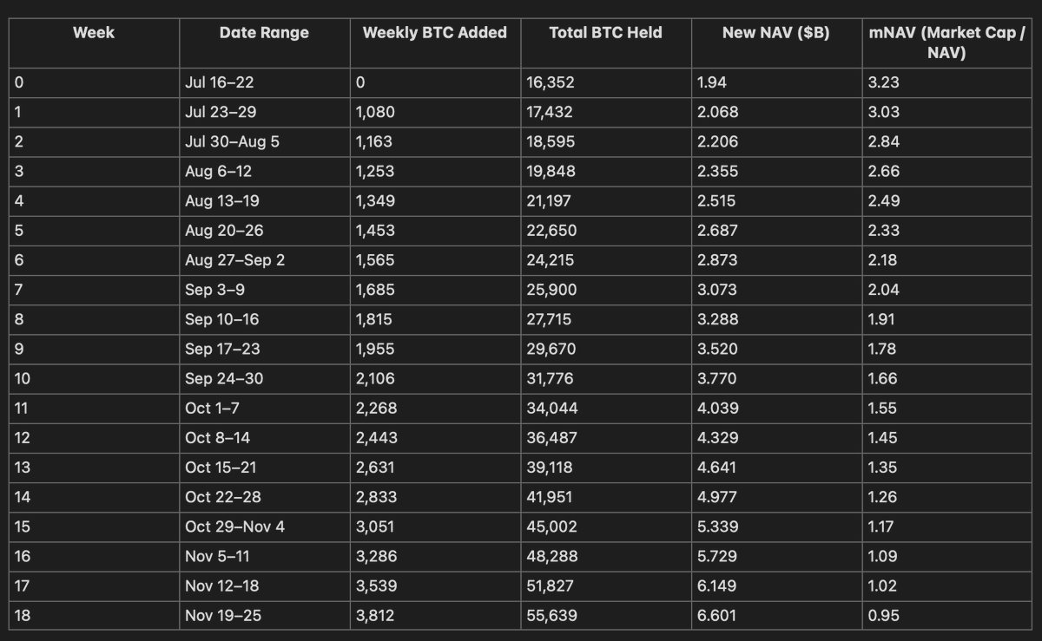Select the 25,900 total BTC cell
1042x641 pixels.
pos(551,290)
